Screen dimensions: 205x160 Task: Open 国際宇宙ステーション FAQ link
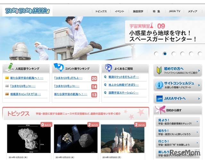(123, 93)
